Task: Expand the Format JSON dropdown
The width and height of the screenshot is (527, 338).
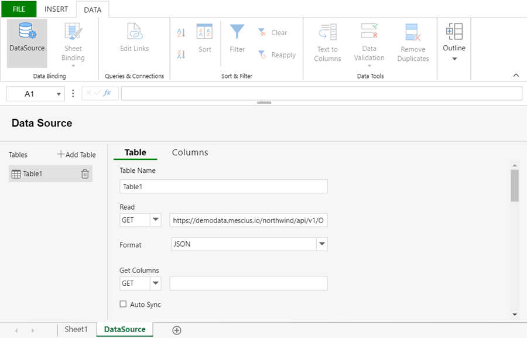Action: (321, 244)
